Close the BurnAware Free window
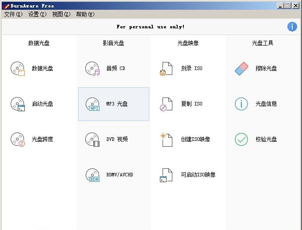The width and height of the screenshot is (302, 230). 296,6
